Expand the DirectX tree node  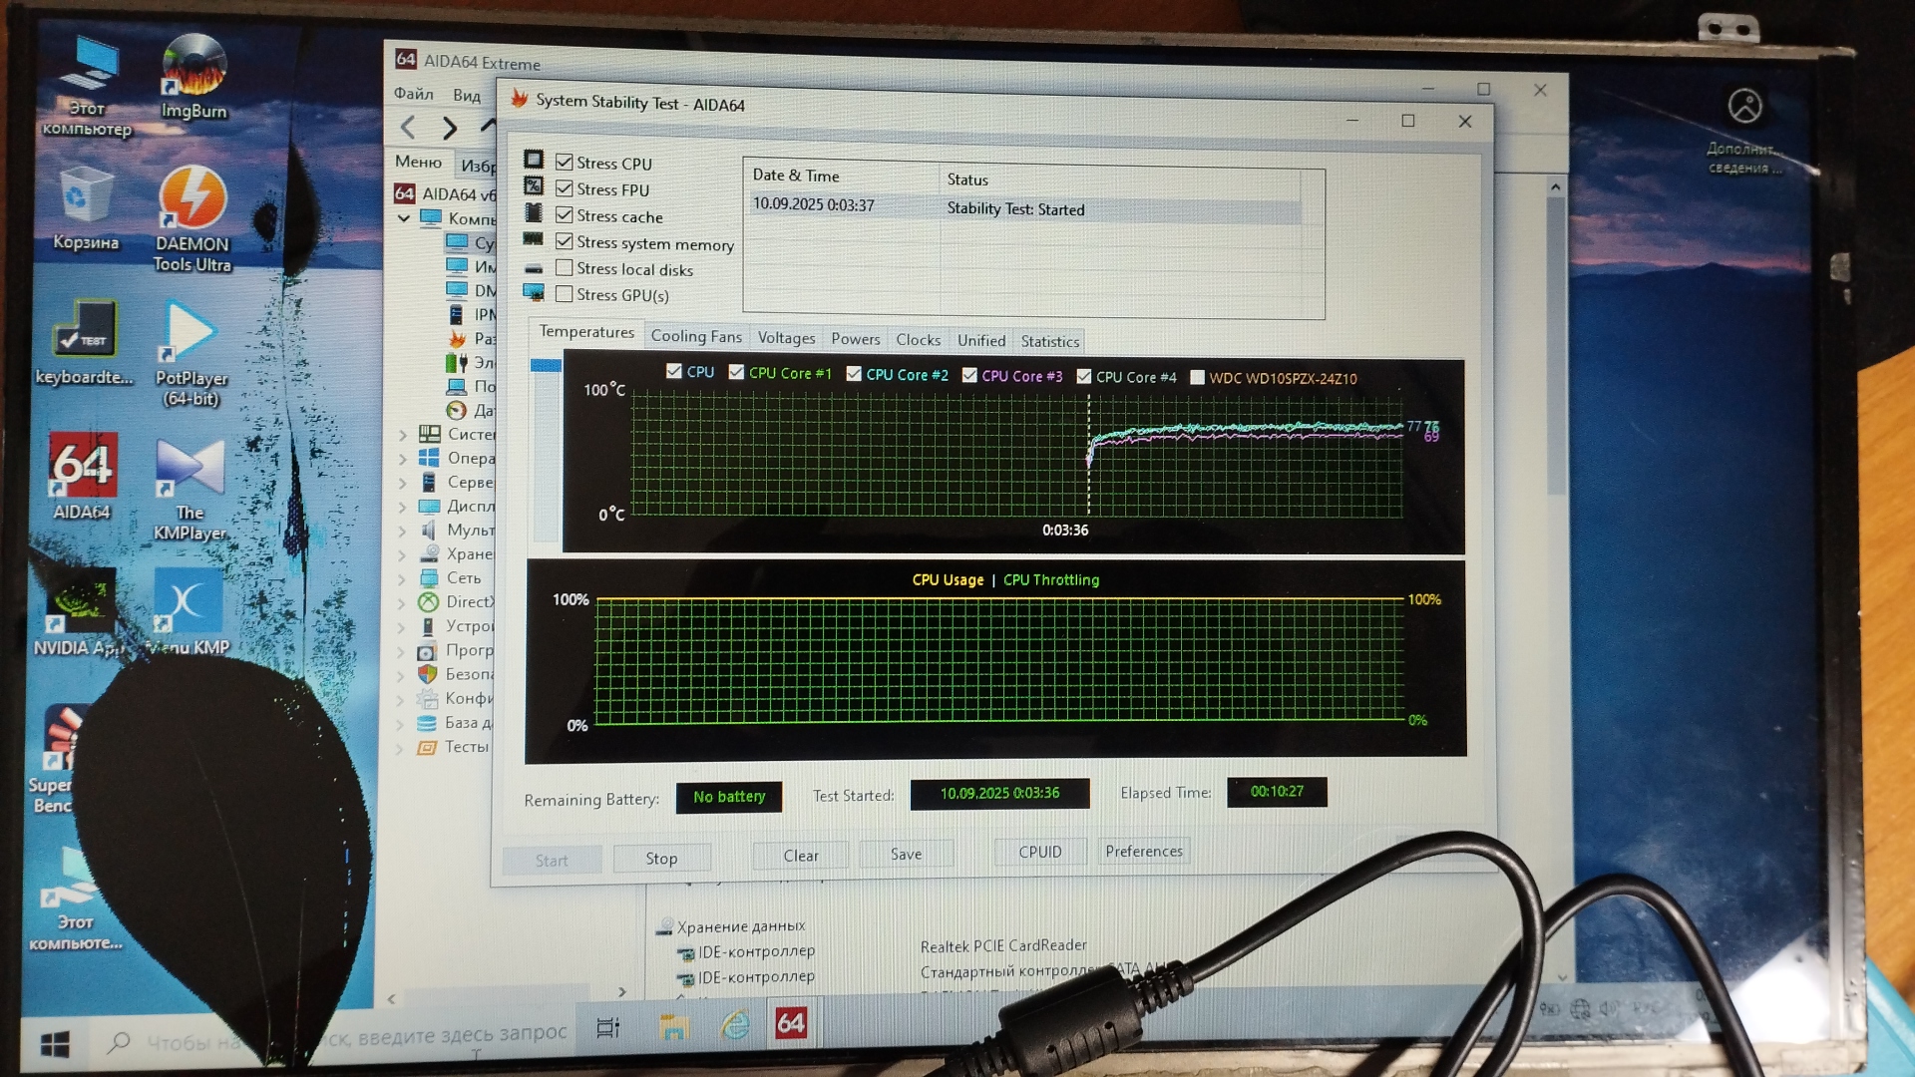[x=403, y=603]
